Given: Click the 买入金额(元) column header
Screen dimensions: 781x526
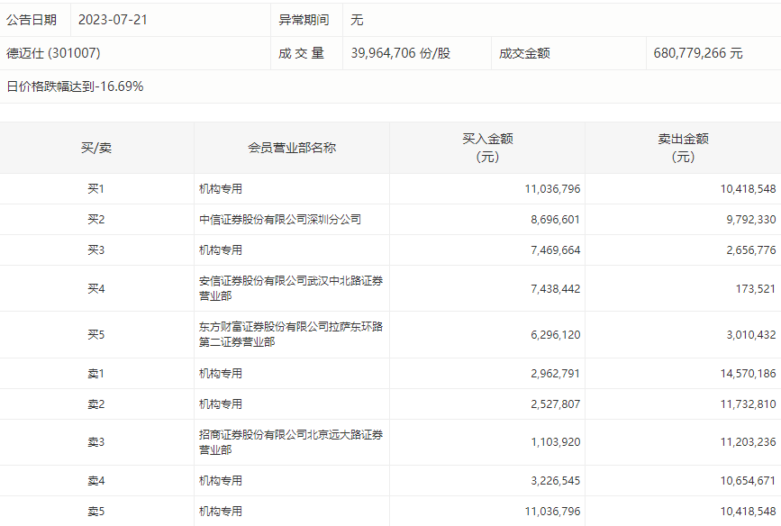Looking at the screenshot, I should [487, 148].
